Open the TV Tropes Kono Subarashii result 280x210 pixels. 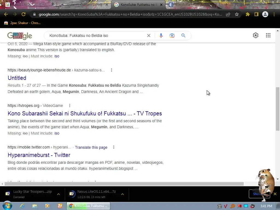85,113
